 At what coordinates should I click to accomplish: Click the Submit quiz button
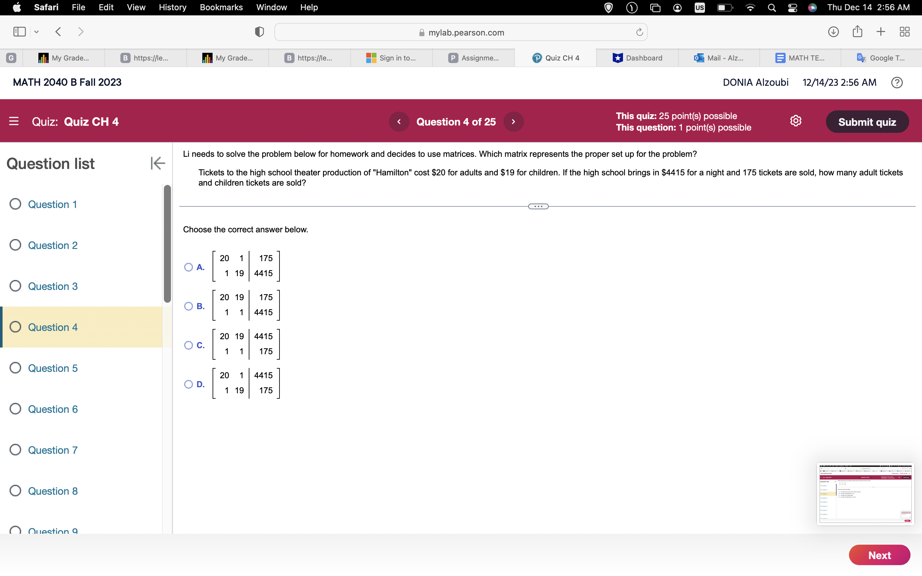(x=867, y=122)
